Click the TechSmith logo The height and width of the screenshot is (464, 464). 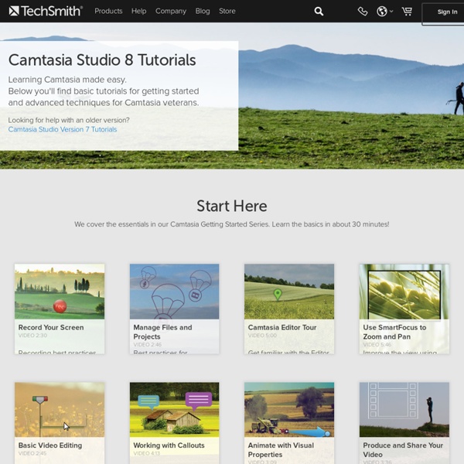(x=46, y=11)
